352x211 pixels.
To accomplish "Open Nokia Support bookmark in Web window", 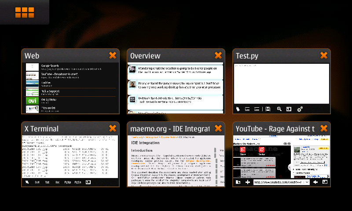I will point(70,92).
